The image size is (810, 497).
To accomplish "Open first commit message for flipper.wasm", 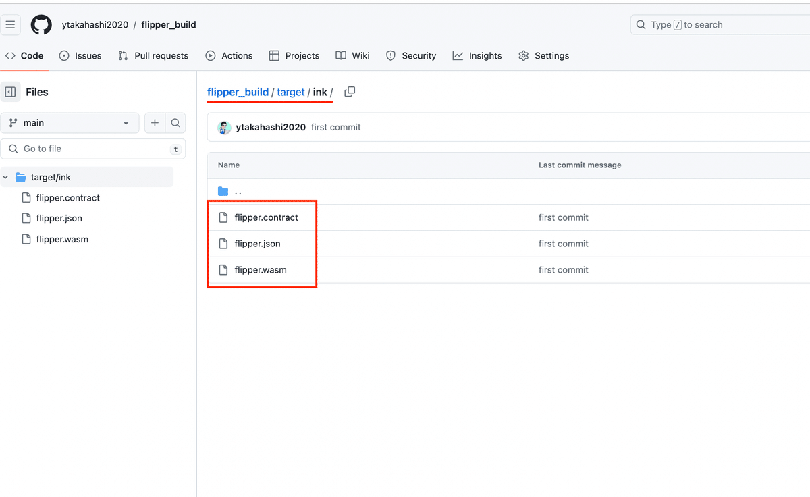I will [564, 270].
